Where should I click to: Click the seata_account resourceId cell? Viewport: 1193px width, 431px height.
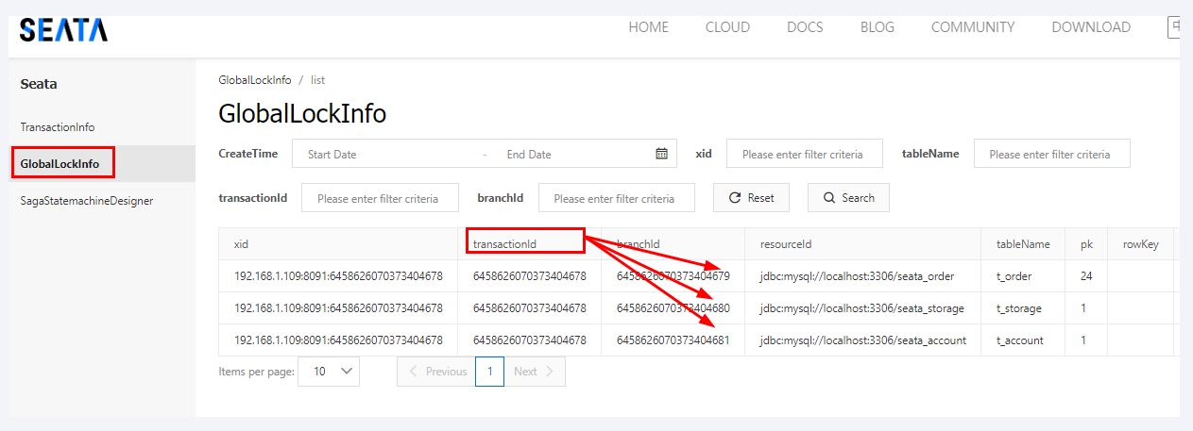862,340
